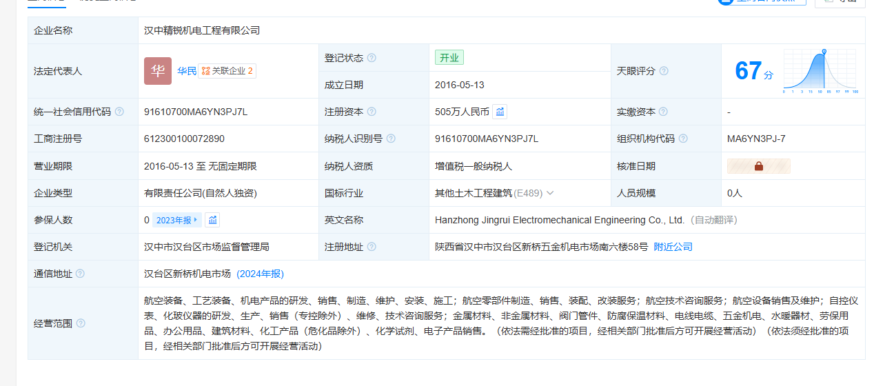Click help icon beside 统一社会信用代码

pos(119,112)
